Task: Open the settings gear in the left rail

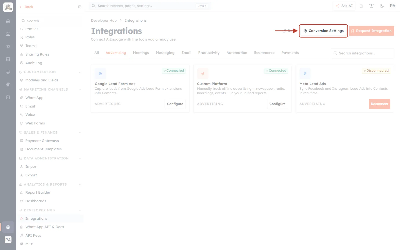Action: 8,227
